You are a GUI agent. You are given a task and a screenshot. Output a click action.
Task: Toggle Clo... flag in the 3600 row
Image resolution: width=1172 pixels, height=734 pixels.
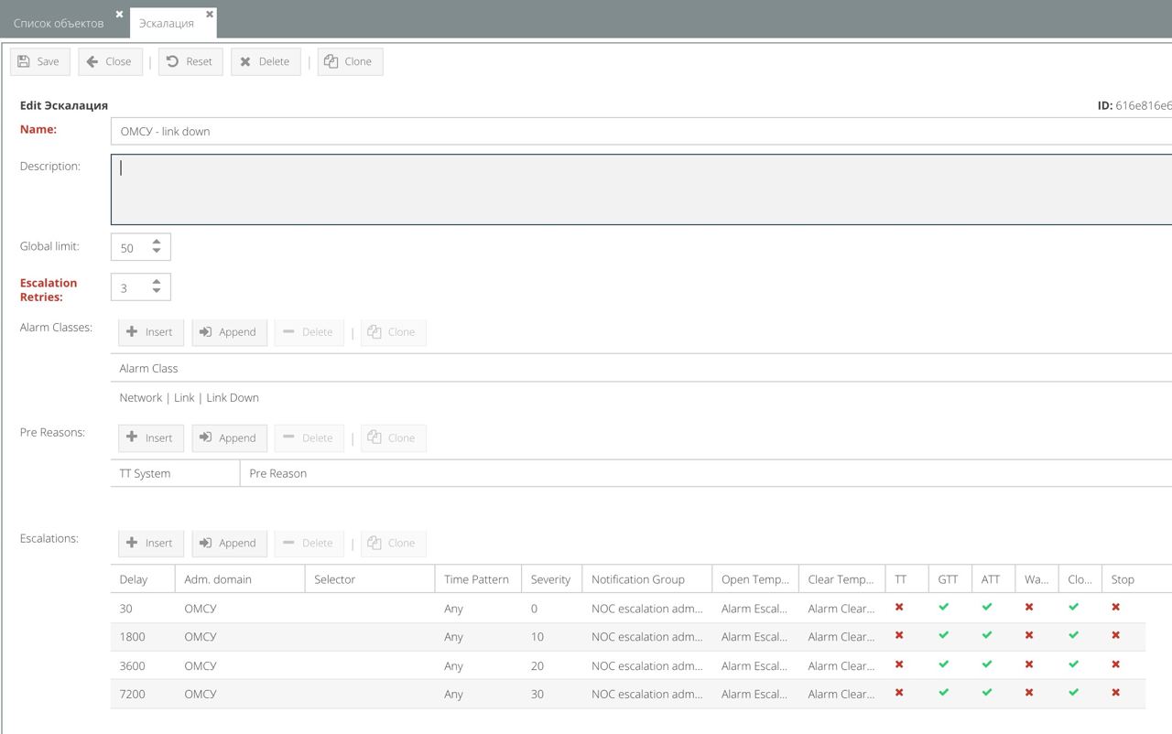(1073, 664)
